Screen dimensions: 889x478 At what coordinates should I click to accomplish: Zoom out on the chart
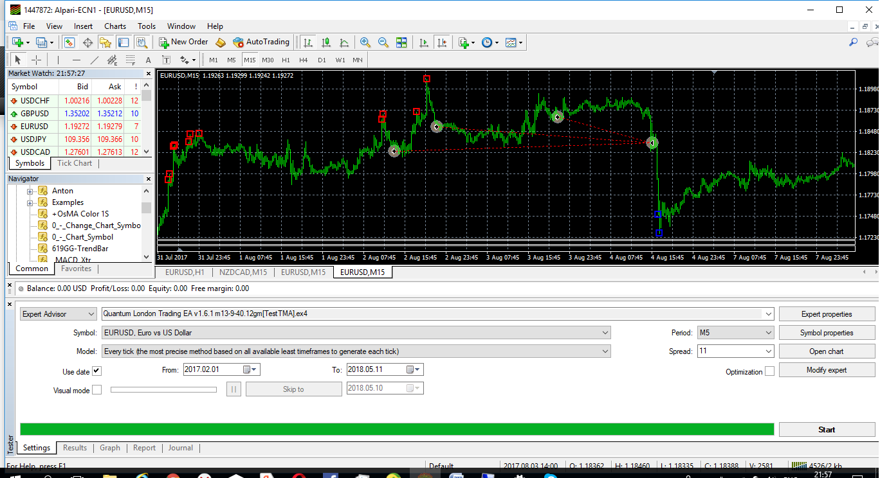click(x=383, y=42)
